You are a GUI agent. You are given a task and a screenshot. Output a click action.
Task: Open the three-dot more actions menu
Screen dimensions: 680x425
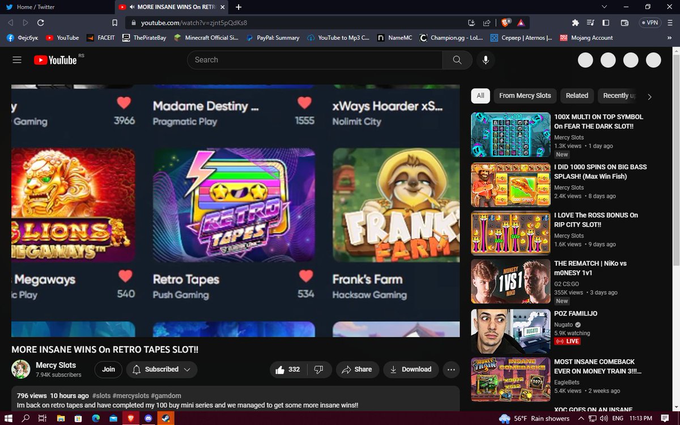(x=451, y=369)
